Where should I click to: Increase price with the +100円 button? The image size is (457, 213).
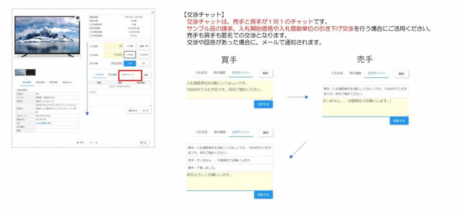tap(130, 54)
